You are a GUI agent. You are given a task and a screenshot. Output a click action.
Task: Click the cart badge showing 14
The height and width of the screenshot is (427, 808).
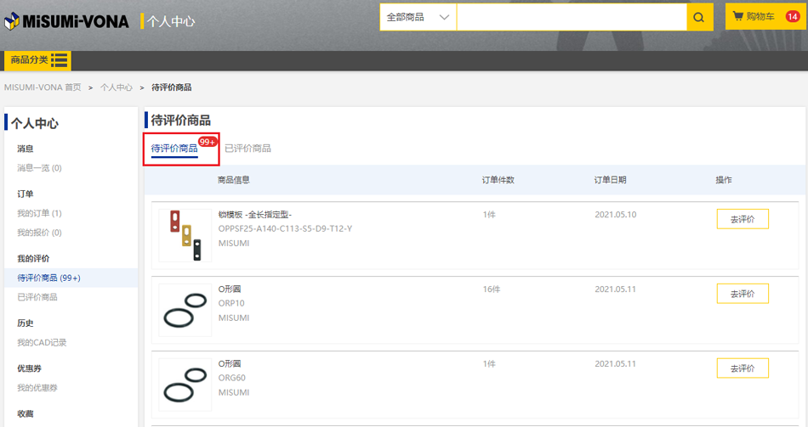[x=792, y=16]
